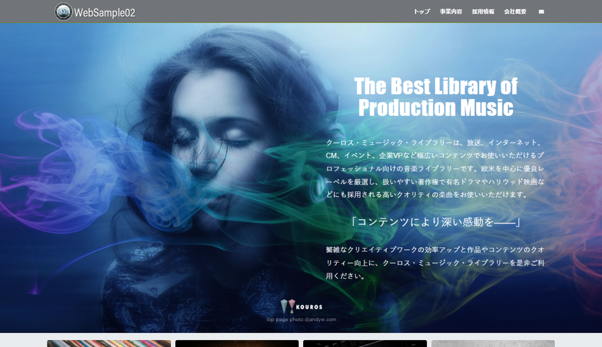Screen dimensions: 602x347
Task: Click the WebSample02 site title
Action: 105,12
